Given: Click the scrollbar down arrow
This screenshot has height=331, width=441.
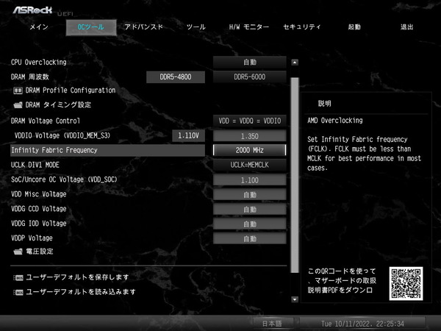Looking at the screenshot, I should tap(295, 299).
